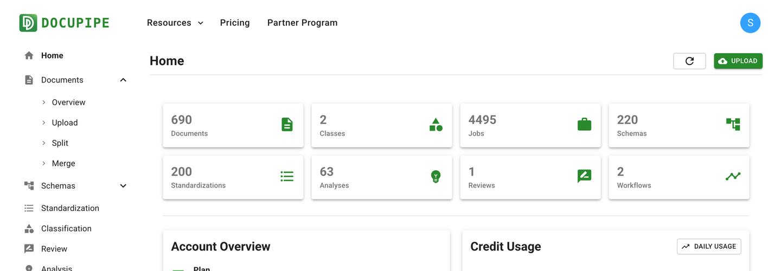Open Classification in the sidebar
Image resolution: width=781 pixels, height=271 pixels.
click(x=66, y=229)
